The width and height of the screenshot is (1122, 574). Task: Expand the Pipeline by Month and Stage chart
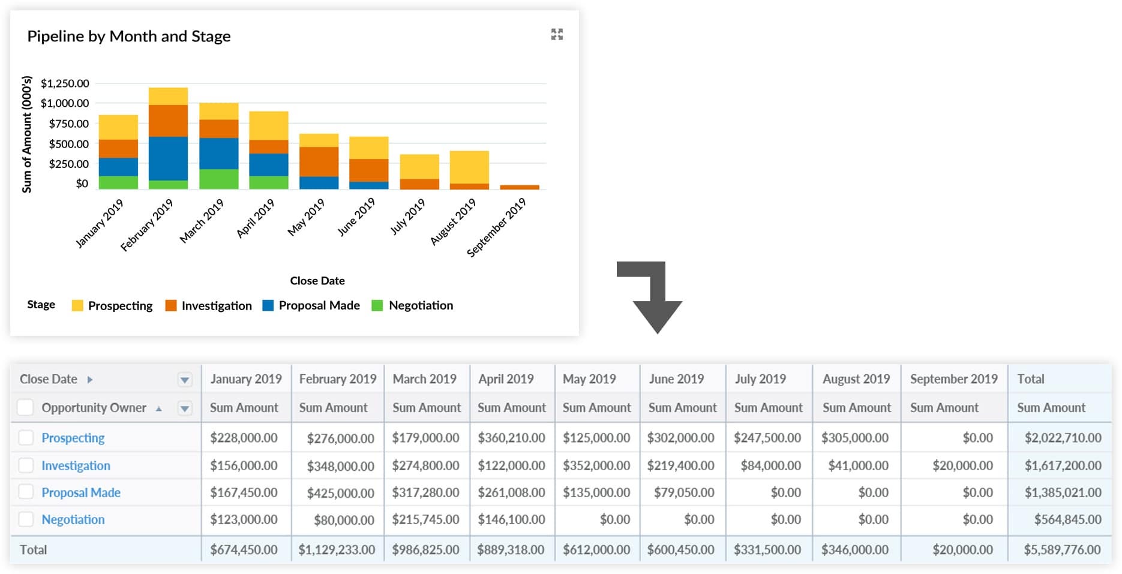[x=556, y=35]
